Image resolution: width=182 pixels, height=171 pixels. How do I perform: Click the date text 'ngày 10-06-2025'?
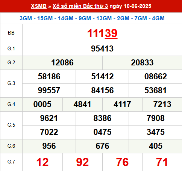click(x=130, y=6)
